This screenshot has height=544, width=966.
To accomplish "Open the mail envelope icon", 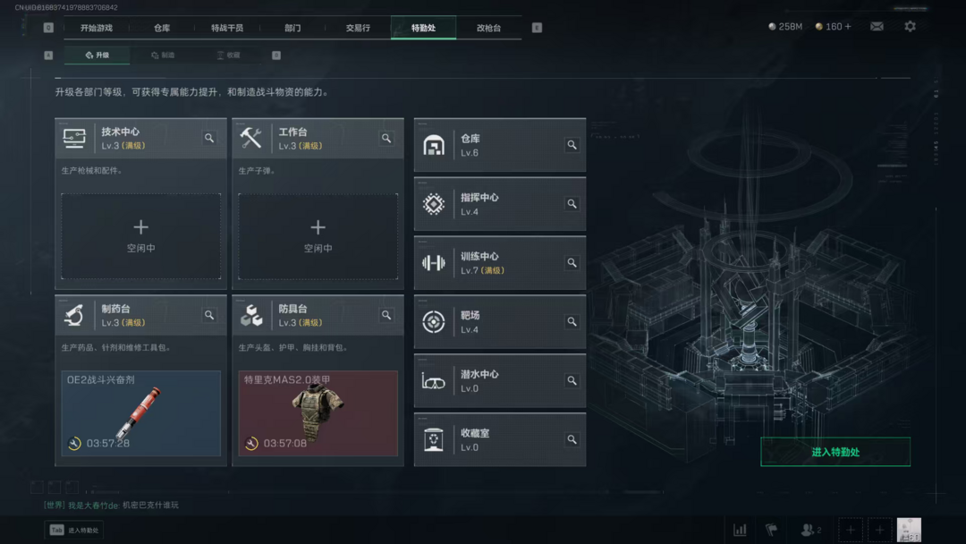I will point(876,27).
